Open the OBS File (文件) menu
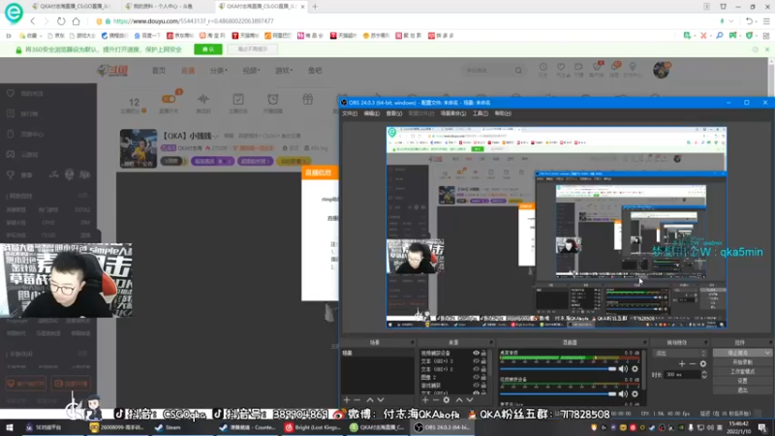This screenshot has width=775, height=436. coord(350,113)
